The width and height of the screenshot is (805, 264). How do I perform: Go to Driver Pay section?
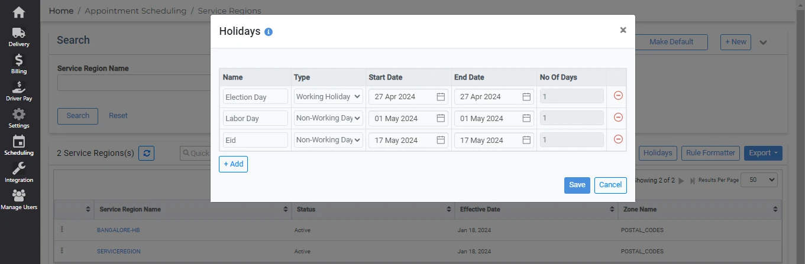click(19, 91)
